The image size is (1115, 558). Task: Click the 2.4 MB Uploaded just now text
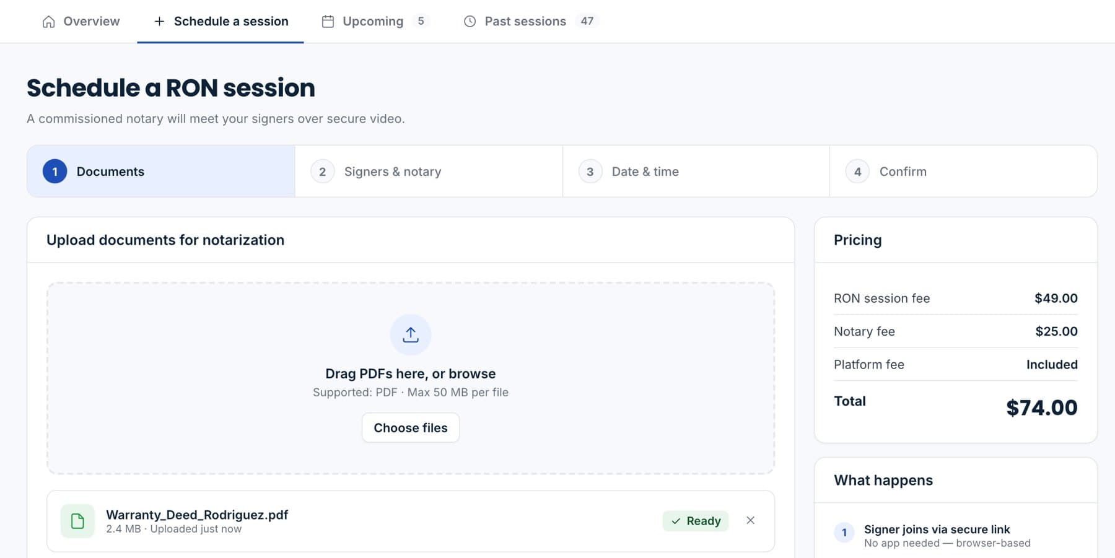(x=174, y=529)
